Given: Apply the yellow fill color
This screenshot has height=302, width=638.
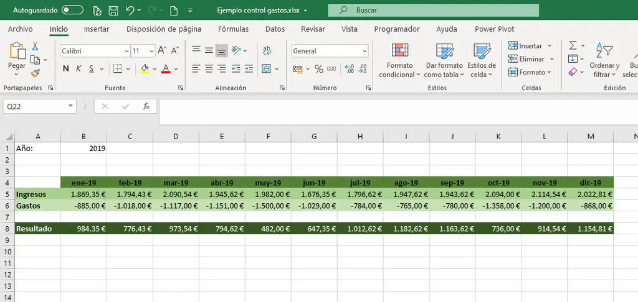Looking at the screenshot, I should [x=145, y=69].
